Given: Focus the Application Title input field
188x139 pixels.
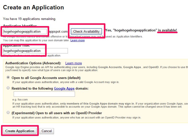Looking at the screenshot, I should [x=35, y=51].
